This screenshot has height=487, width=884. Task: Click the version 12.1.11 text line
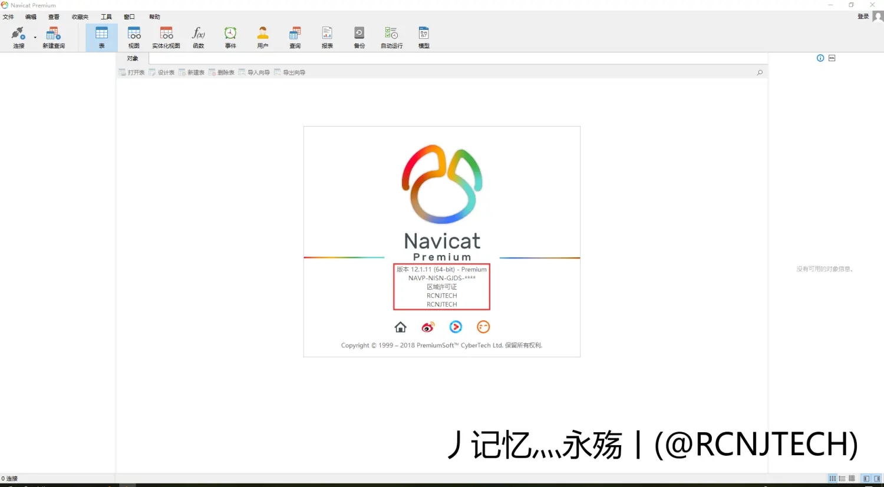(441, 269)
